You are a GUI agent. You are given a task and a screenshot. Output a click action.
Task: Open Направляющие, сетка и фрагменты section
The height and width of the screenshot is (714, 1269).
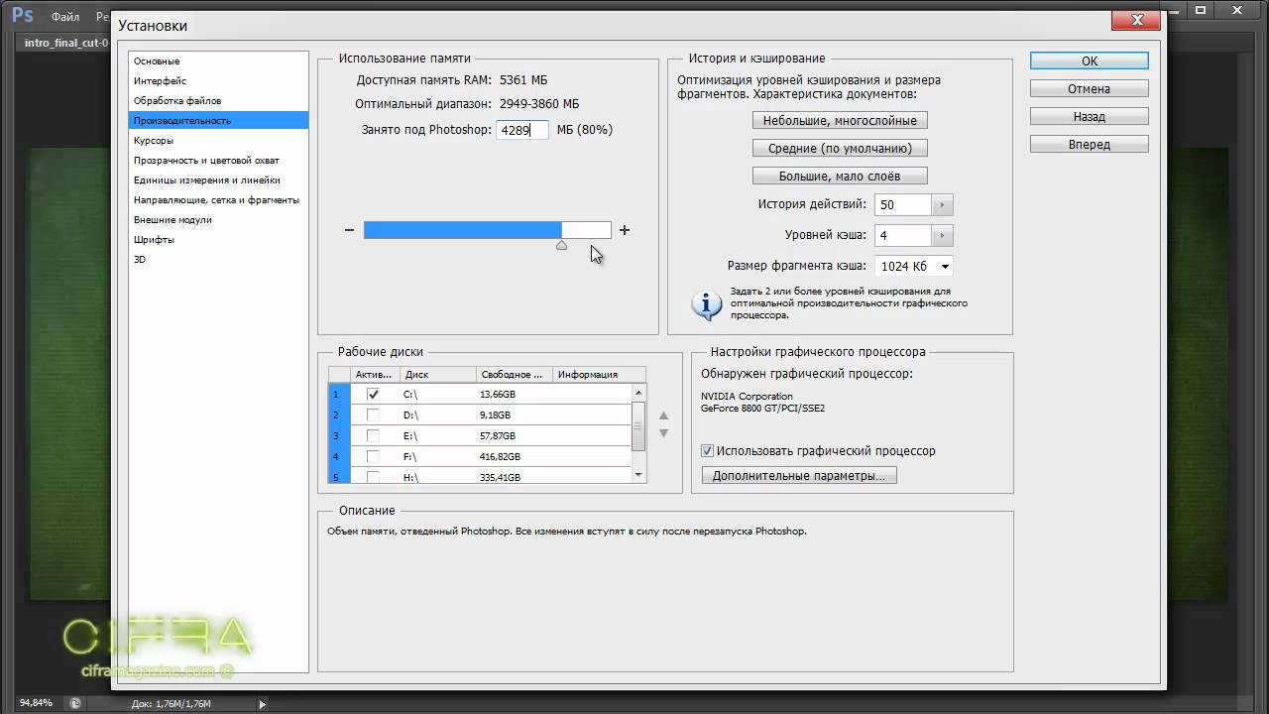click(x=218, y=199)
